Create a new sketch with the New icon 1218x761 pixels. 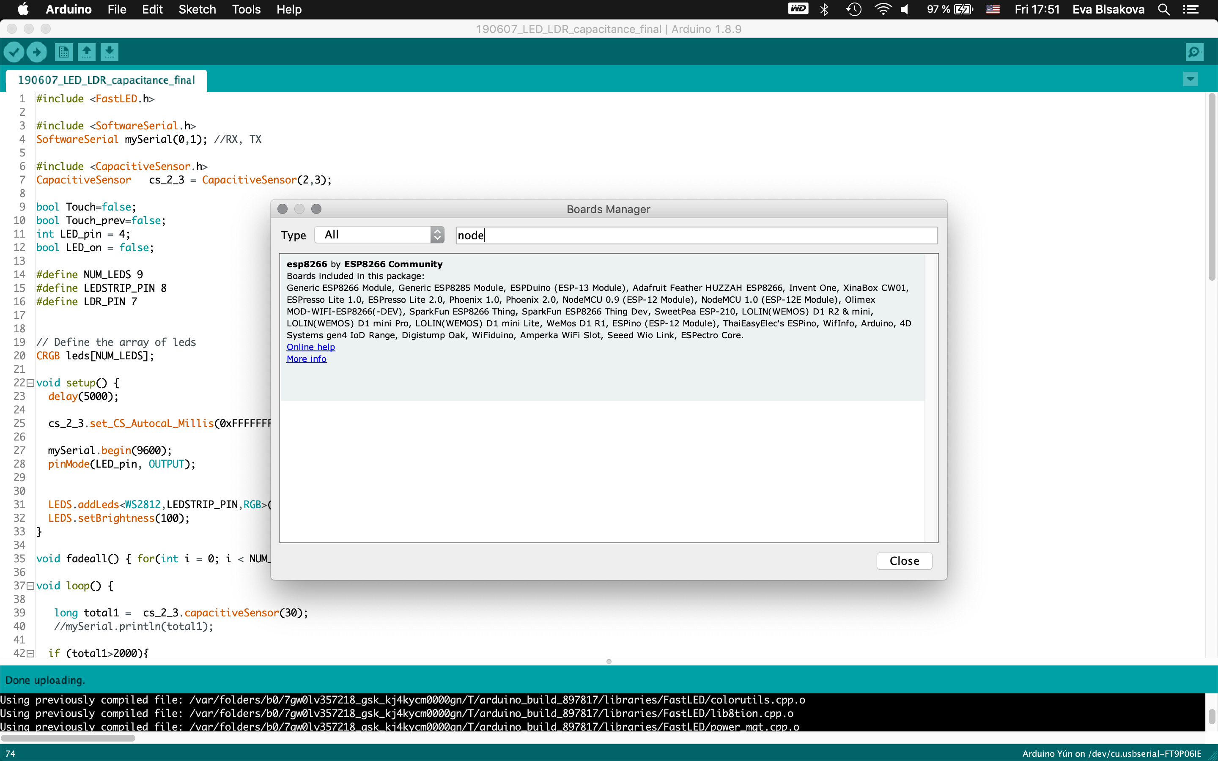tap(63, 52)
